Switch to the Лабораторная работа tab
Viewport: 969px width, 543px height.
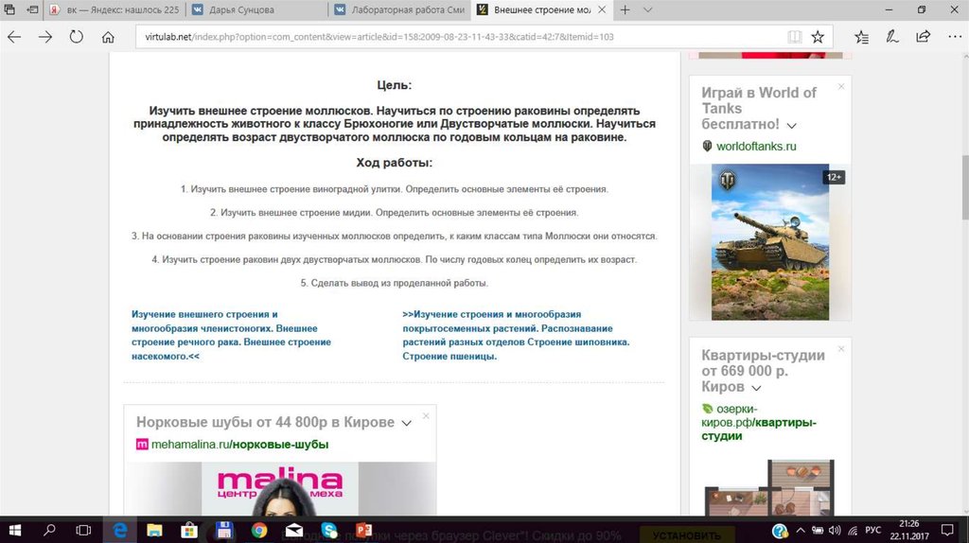click(397, 9)
